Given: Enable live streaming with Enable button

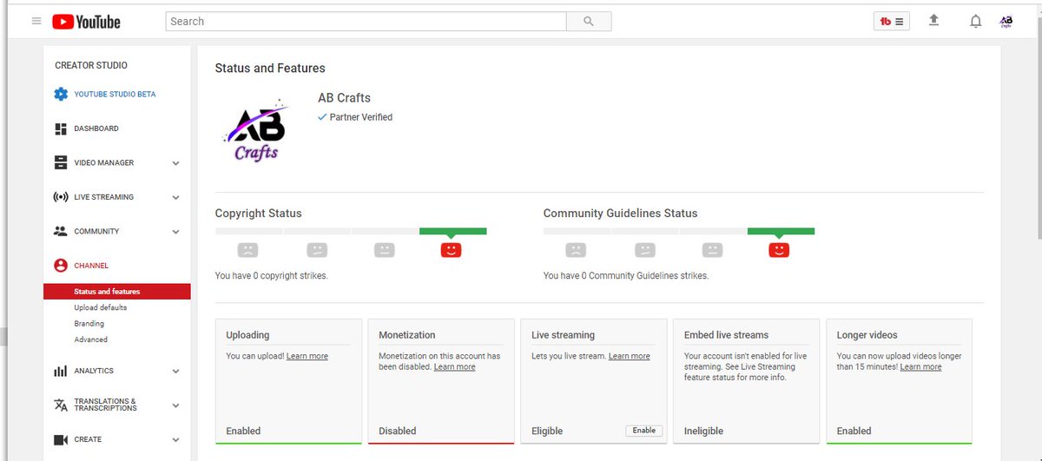Looking at the screenshot, I should 644,431.
